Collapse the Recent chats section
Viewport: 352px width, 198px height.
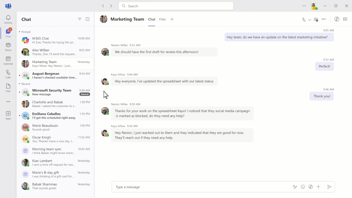click(x=20, y=84)
